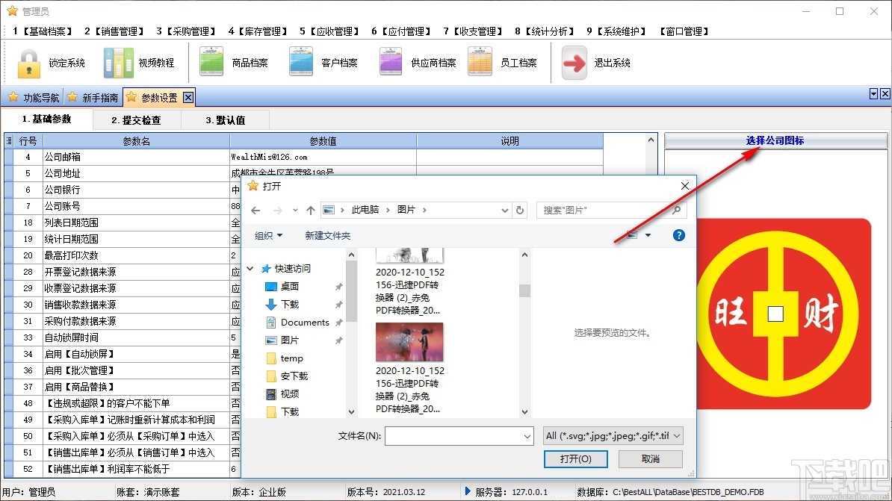Open the view options dropdown near the help icon
This screenshot has width=892, height=501.
click(640, 235)
